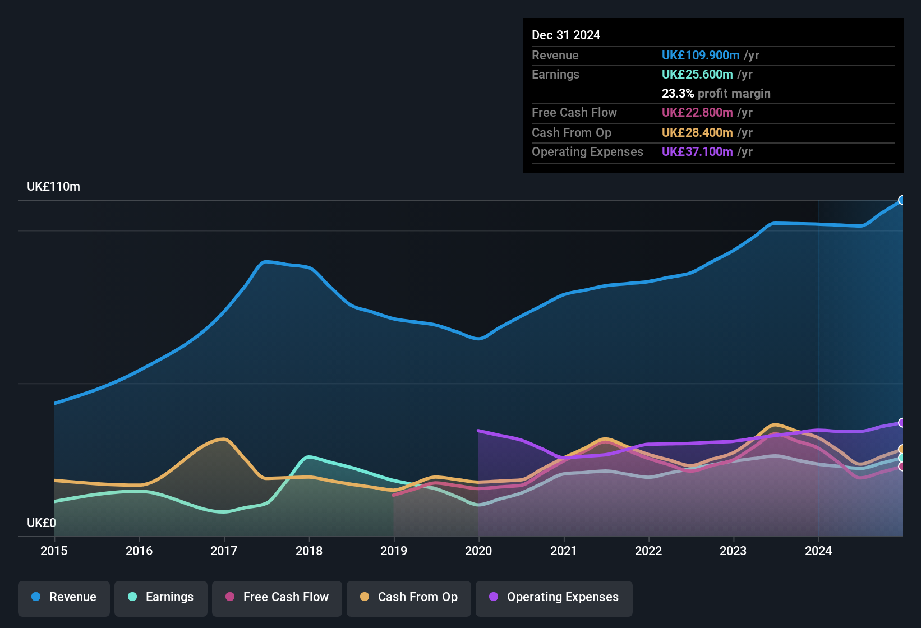
Task: Click the UK£22.800m free cash flow value
Action: (697, 113)
